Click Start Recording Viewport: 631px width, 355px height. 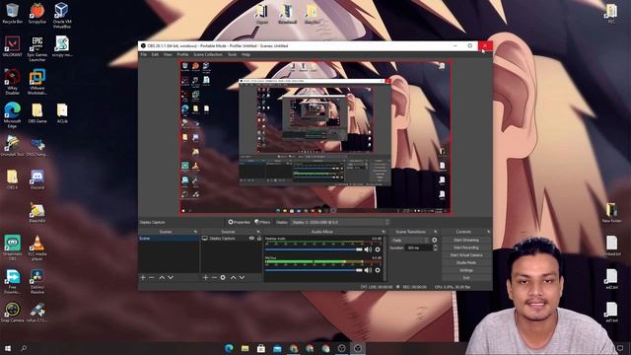tap(466, 248)
